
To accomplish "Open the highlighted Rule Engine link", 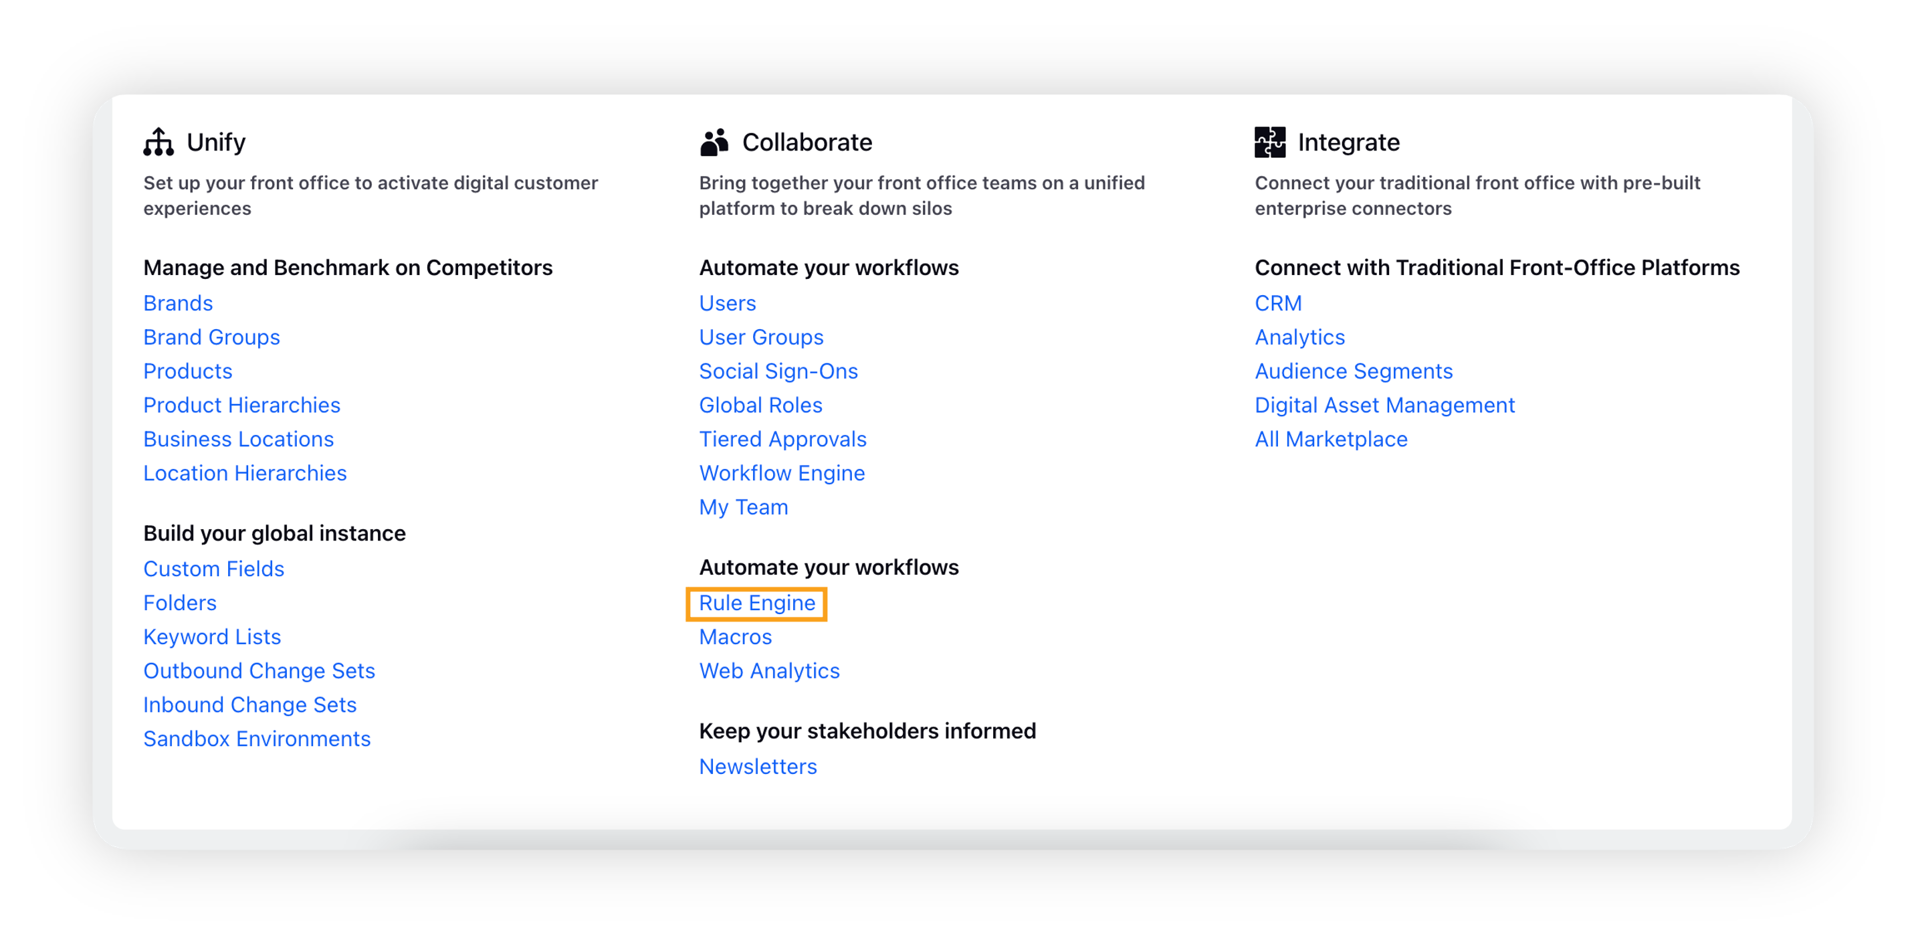I will [757, 603].
